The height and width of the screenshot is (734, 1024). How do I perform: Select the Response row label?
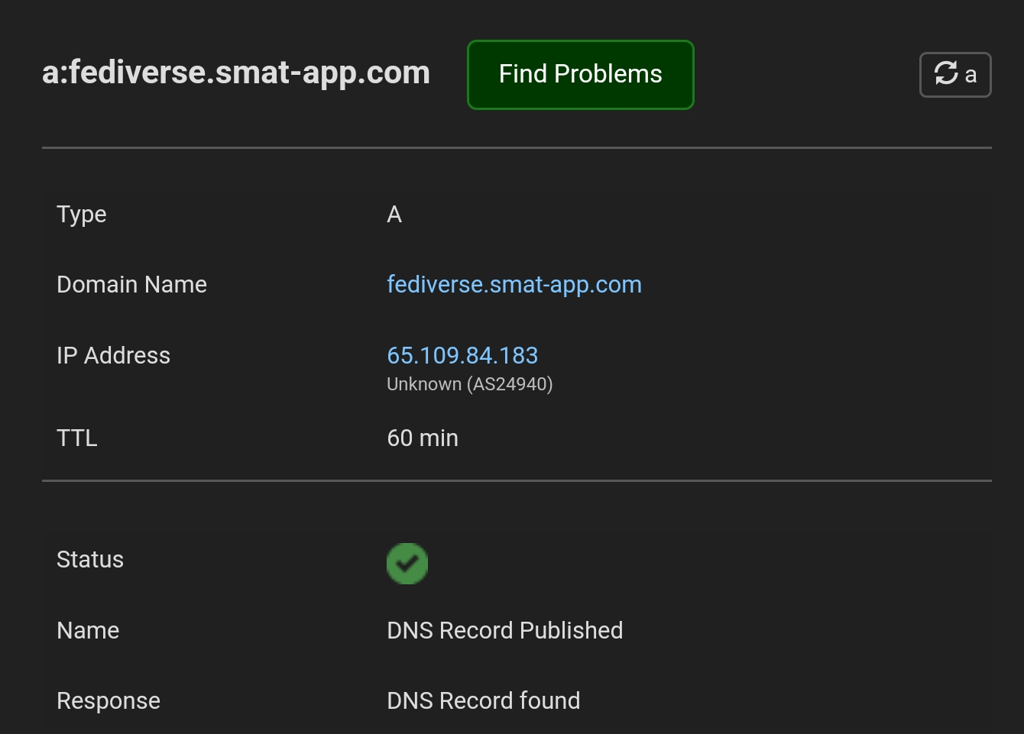point(109,701)
